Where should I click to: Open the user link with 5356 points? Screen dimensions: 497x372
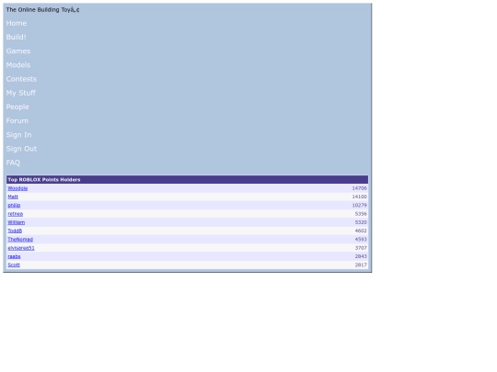tap(16, 214)
